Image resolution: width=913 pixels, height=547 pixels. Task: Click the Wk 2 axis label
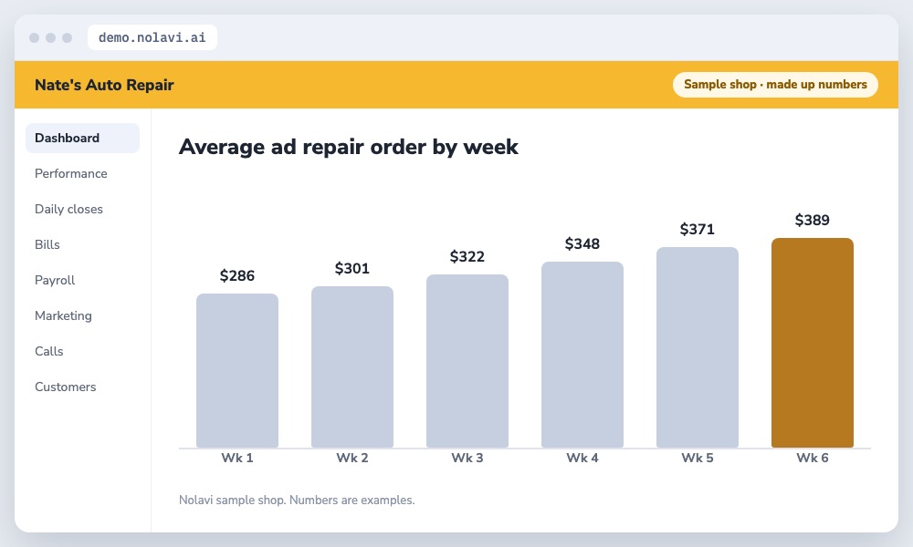(352, 458)
